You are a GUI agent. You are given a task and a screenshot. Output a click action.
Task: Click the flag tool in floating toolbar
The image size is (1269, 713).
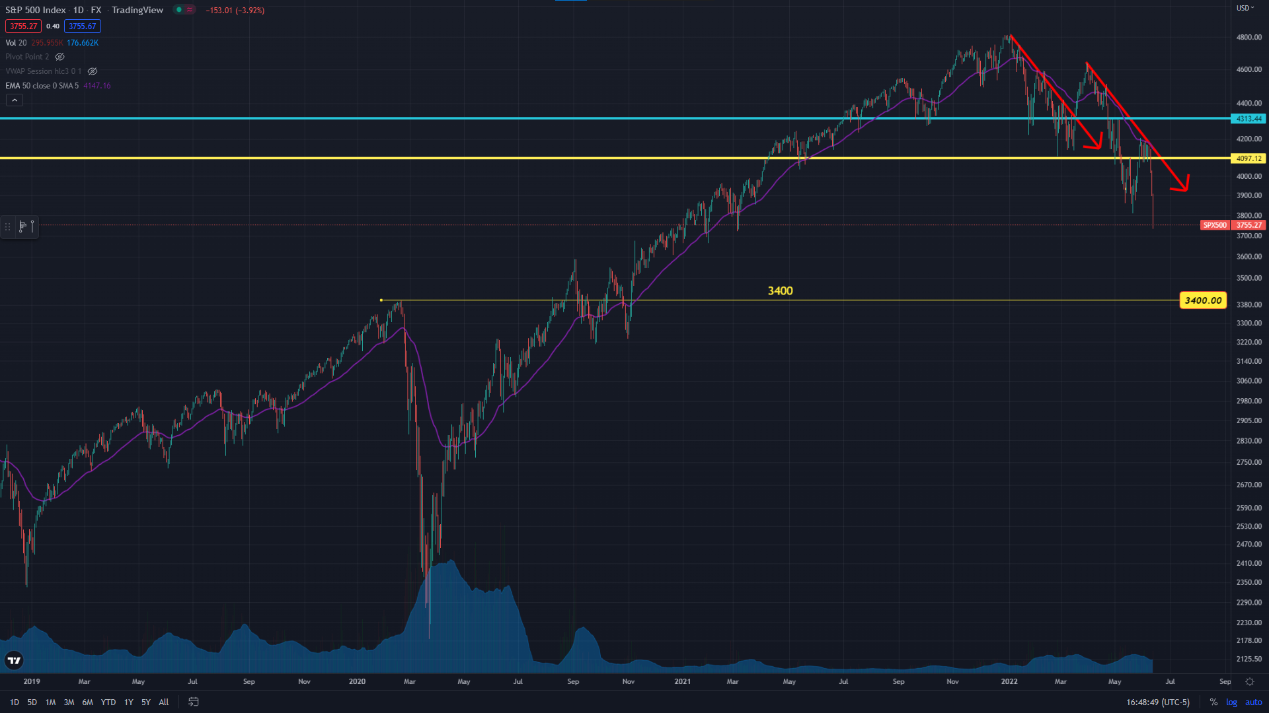[x=22, y=226]
